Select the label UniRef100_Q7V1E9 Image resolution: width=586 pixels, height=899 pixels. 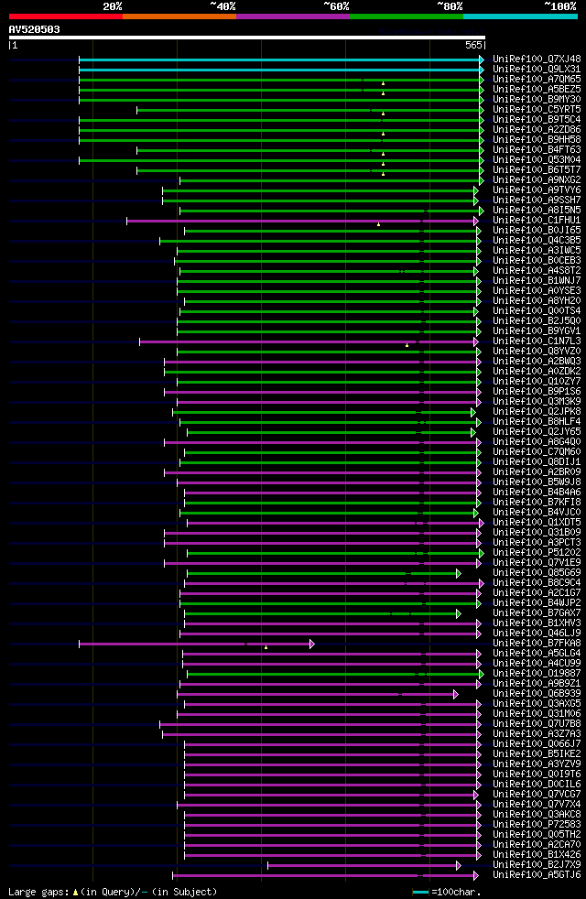[537, 562]
